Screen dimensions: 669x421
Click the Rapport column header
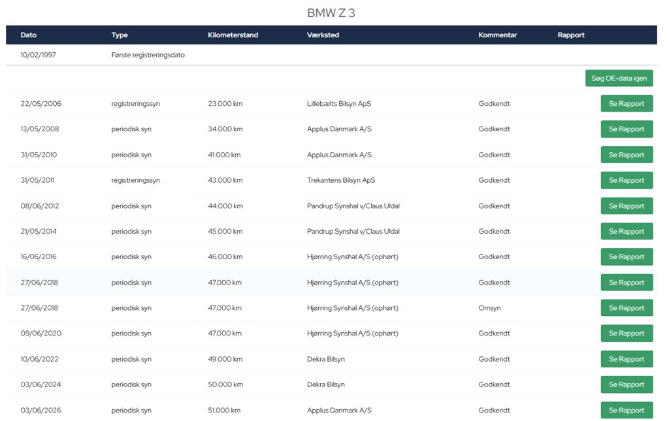tap(571, 35)
